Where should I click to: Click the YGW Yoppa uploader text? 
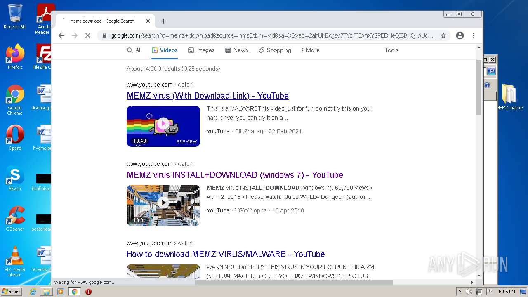[x=251, y=210]
